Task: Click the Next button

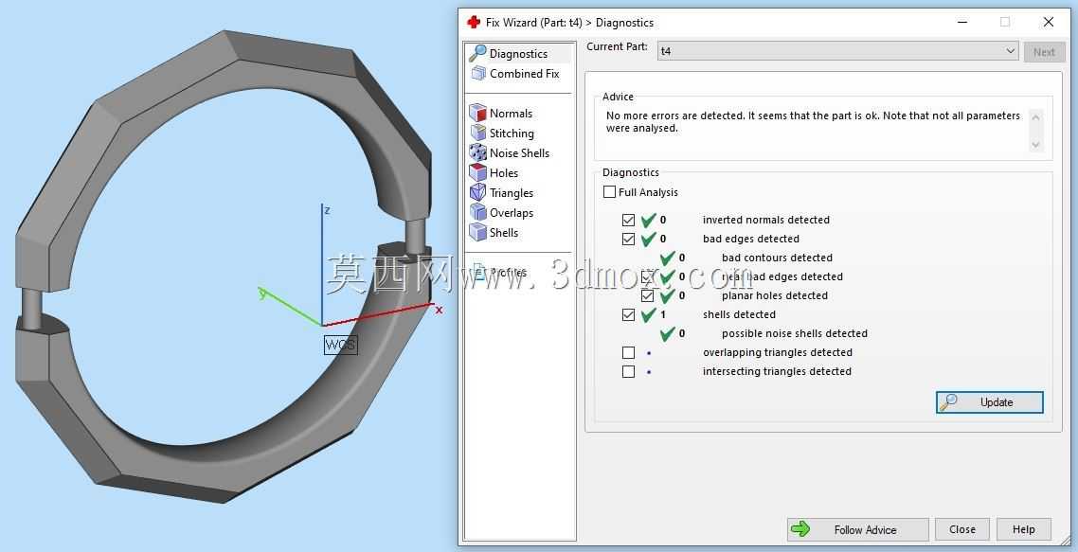Action: tap(1044, 51)
